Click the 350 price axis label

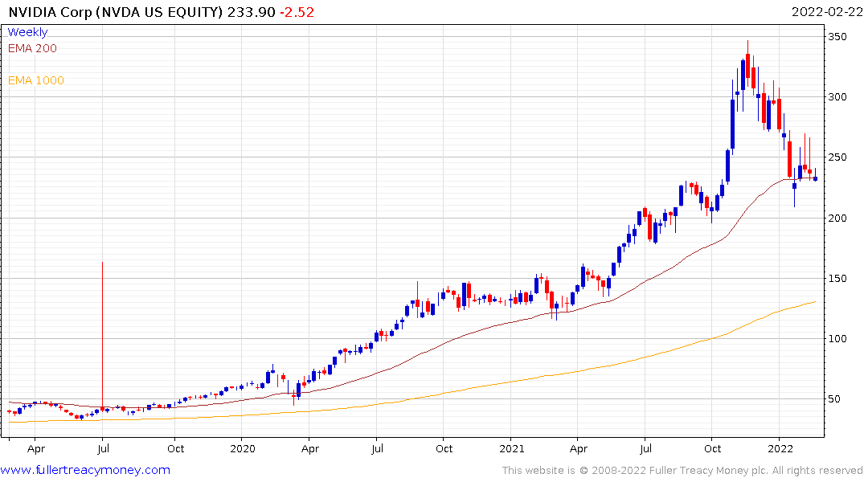[x=837, y=37]
